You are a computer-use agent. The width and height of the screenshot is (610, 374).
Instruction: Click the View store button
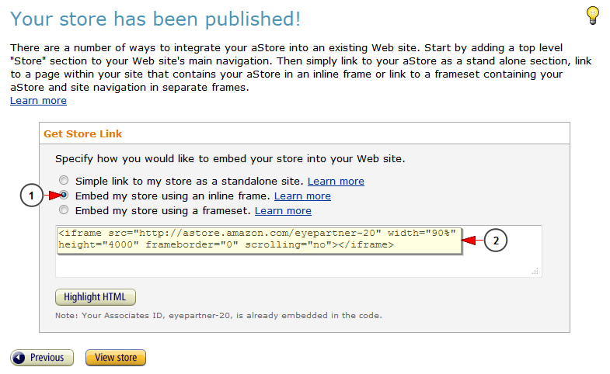pos(116,358)
